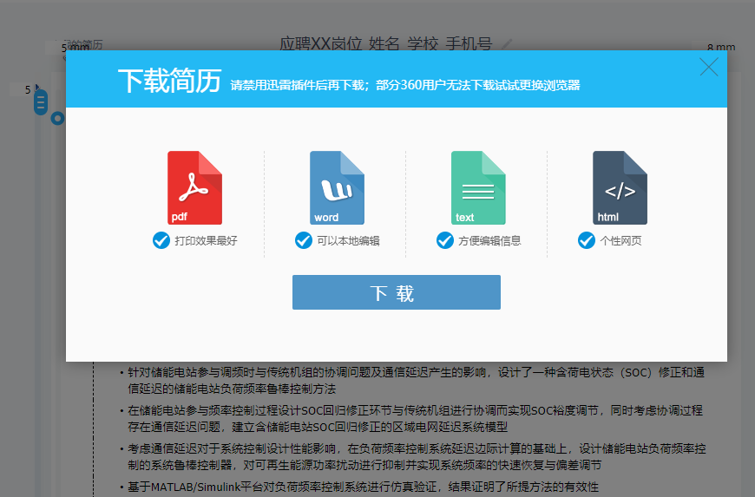Toggle the checkbox next to 可以本地编辑
Screen dimensions: 755x497
303,240
